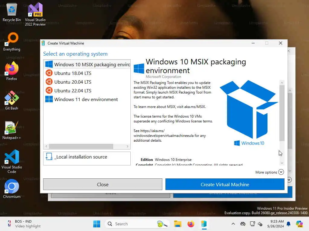Click the Local installation source computer icon

[49, 157]
